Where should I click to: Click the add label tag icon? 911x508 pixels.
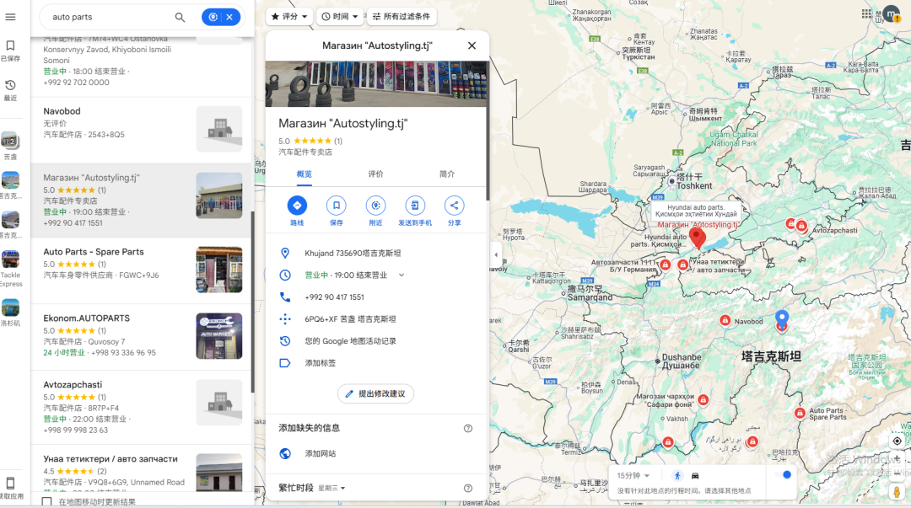[x=285, y=363]
